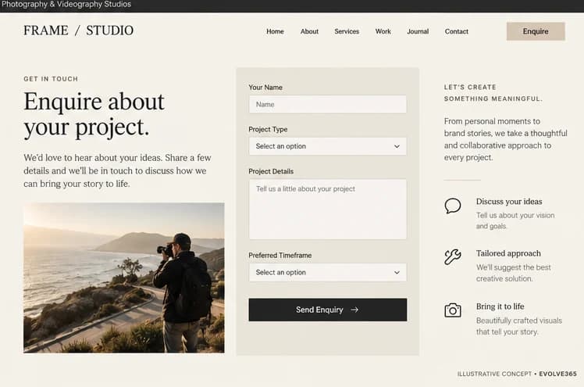Click the 'Project Details' field label
This screenshot has height=387, width=584.
pos(271,171)
